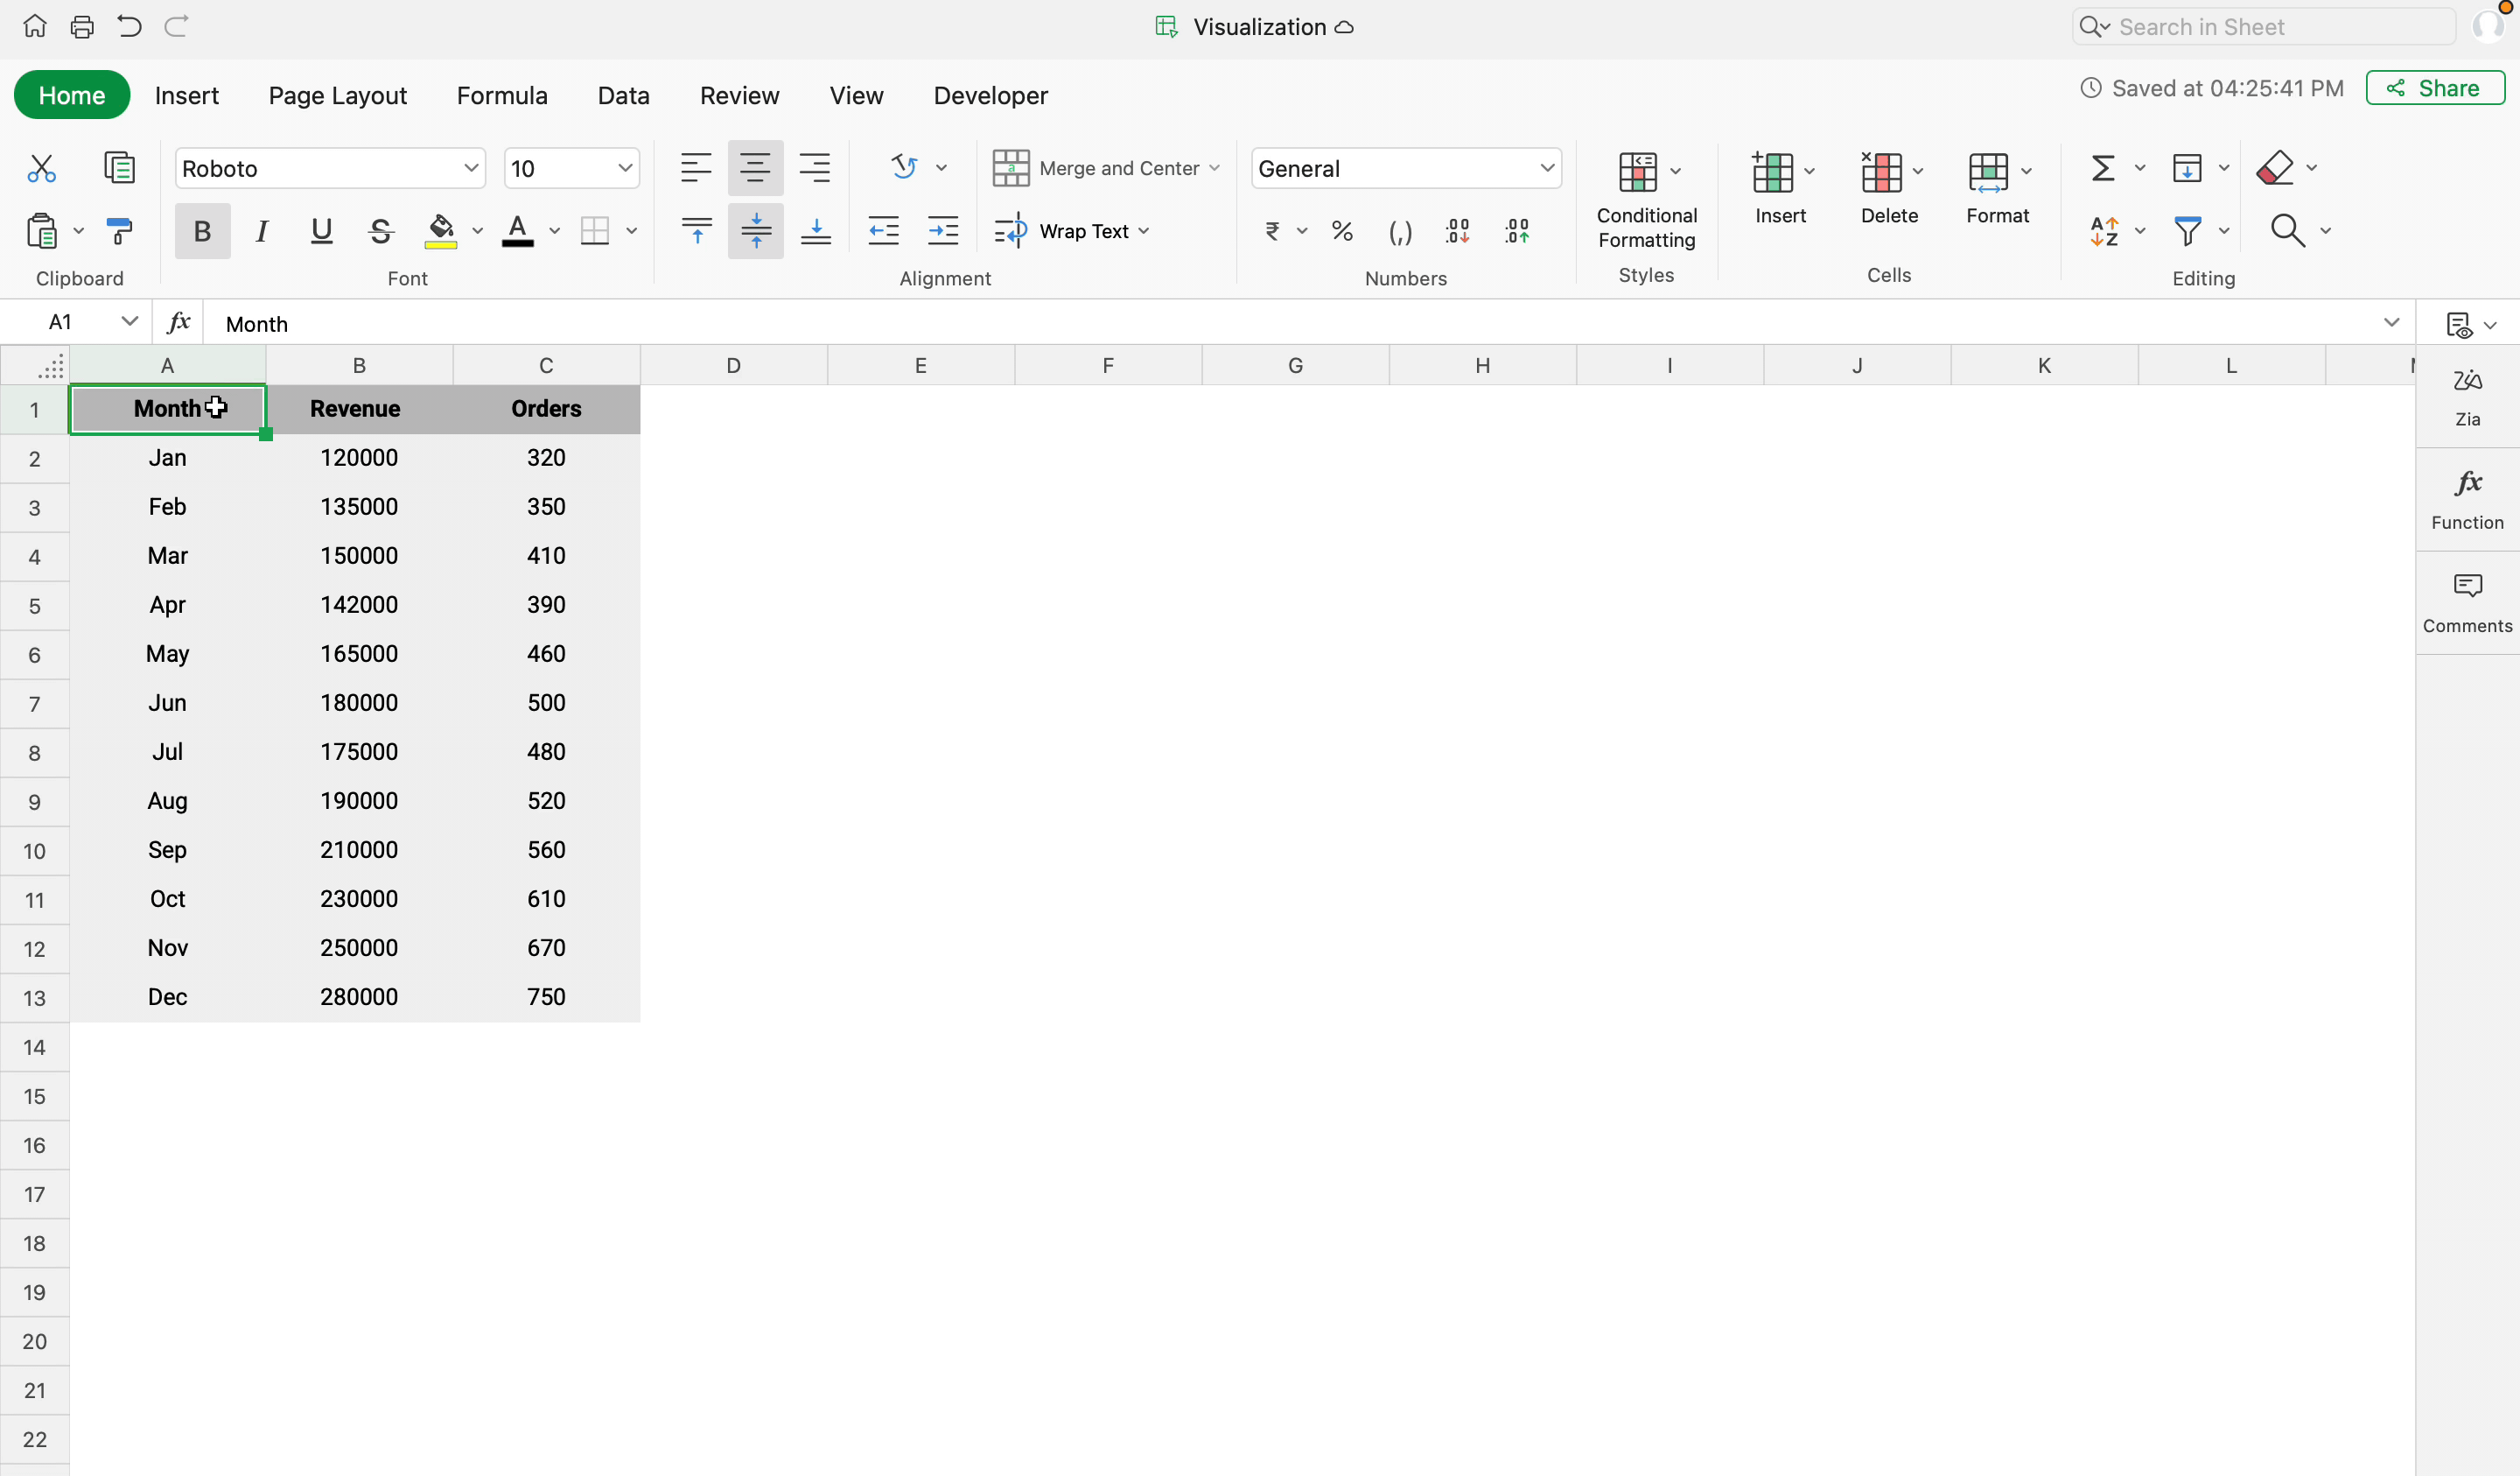Click the Conditional Formatting icon
The image size is (2520, 1476).
[1637, 171]
